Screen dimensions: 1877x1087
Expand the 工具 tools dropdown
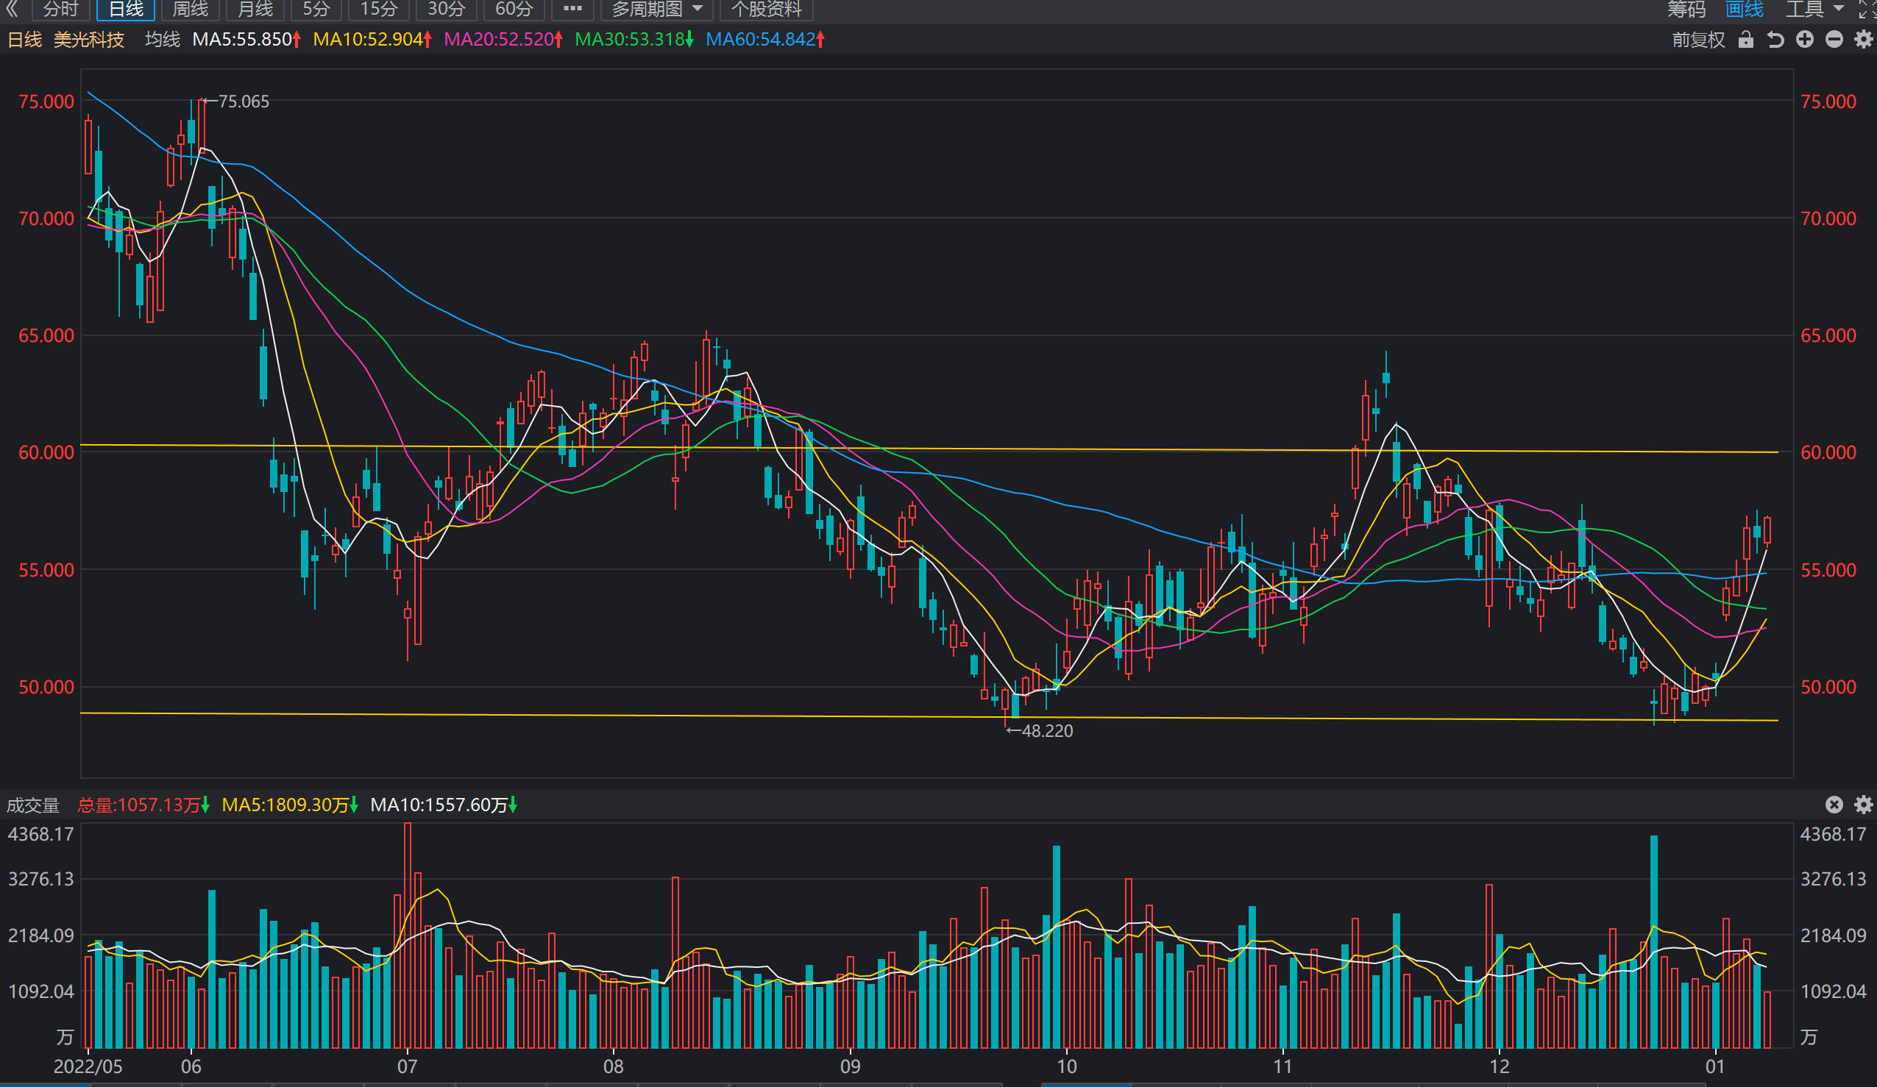[1814, 9]
